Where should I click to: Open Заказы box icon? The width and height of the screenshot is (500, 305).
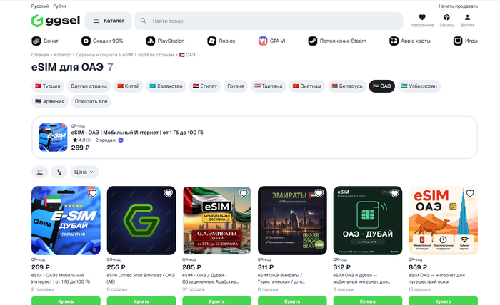pyautogui.click(x=446, y=21)
